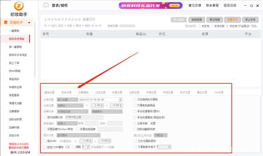Open the 查看日志 log link
This screenshot has width=263, height=156.
point(89,19)
